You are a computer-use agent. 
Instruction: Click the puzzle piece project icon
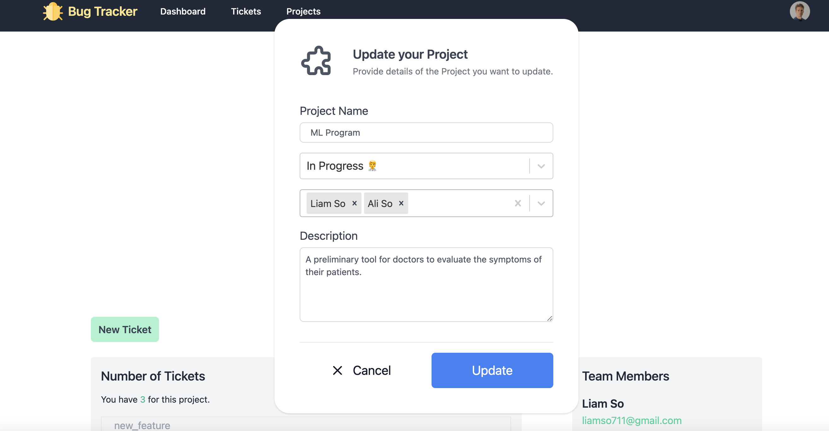[316, 61]
